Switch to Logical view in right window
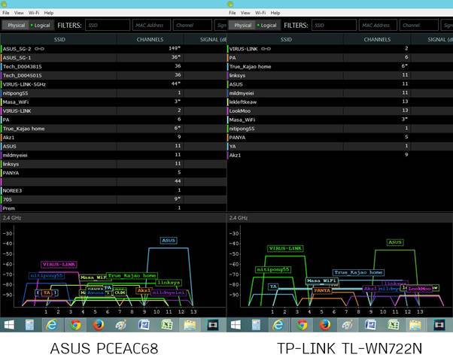 click(x=267, y=26)
